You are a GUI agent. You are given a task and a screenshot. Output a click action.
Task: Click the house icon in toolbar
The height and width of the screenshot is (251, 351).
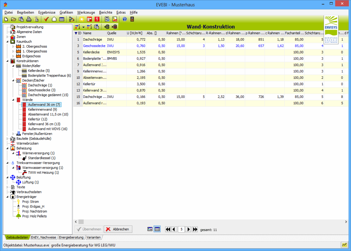(x=54, y=19)
